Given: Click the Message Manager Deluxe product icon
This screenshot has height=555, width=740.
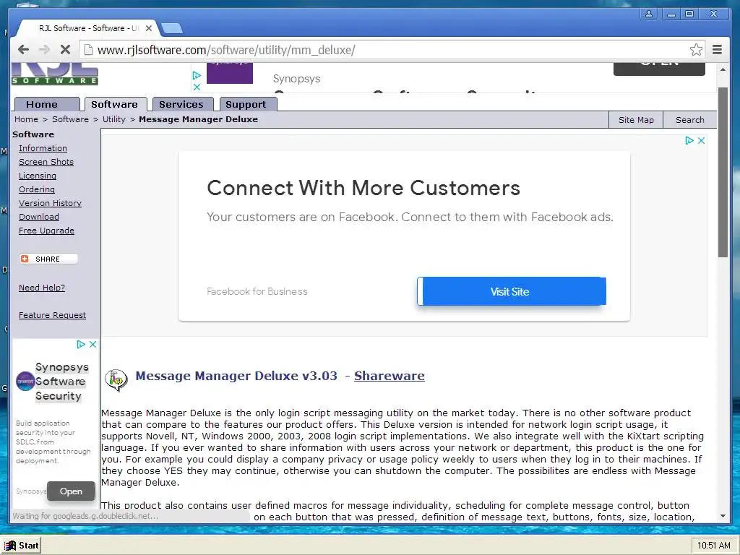Looking at the screenshot, I should click(116, 380).
